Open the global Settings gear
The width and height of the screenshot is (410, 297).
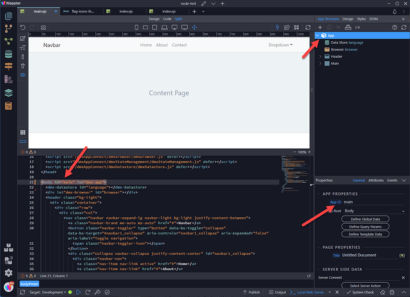(x=8, y=273)
